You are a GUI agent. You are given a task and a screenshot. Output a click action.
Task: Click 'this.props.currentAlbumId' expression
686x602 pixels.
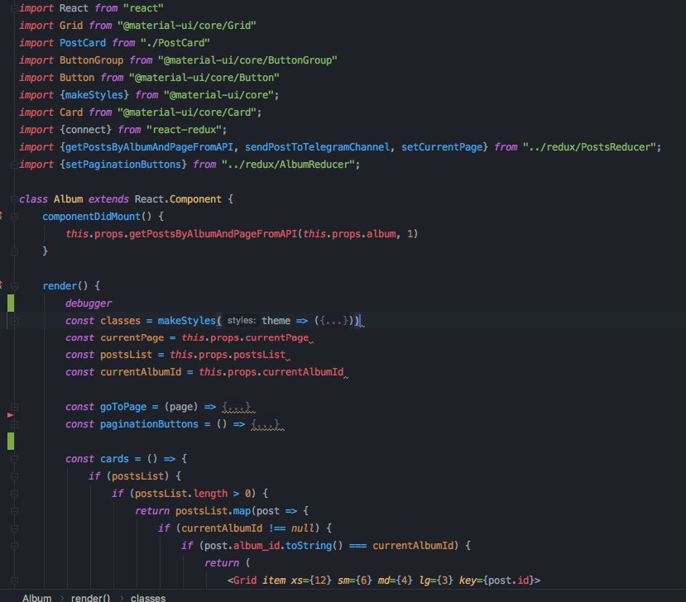[x=271, y=372]
